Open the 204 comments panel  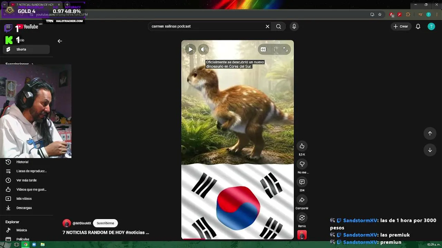pos(302,182)
